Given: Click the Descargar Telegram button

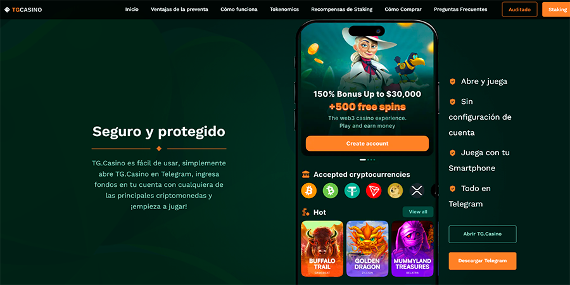Looking at the screenshot, I should tap(483, 261).
